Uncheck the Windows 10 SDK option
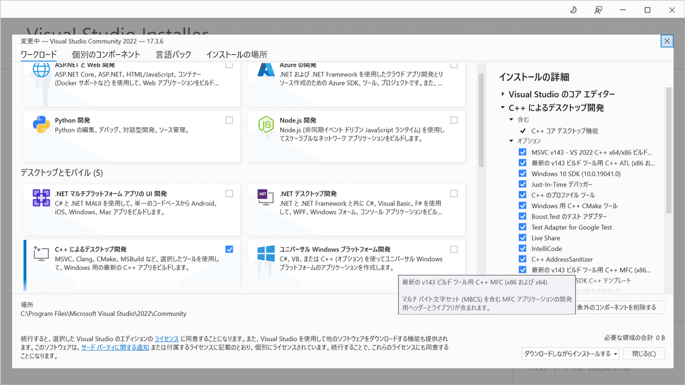The image size is (685, 385). (522, 174)
